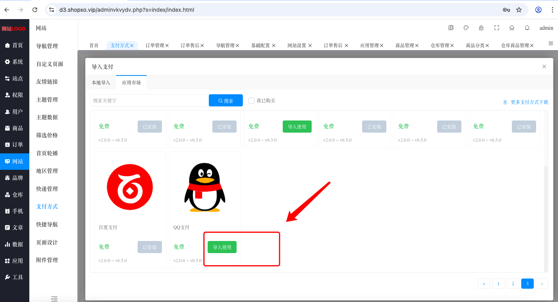Go to pagination page 1

[499, 284]
